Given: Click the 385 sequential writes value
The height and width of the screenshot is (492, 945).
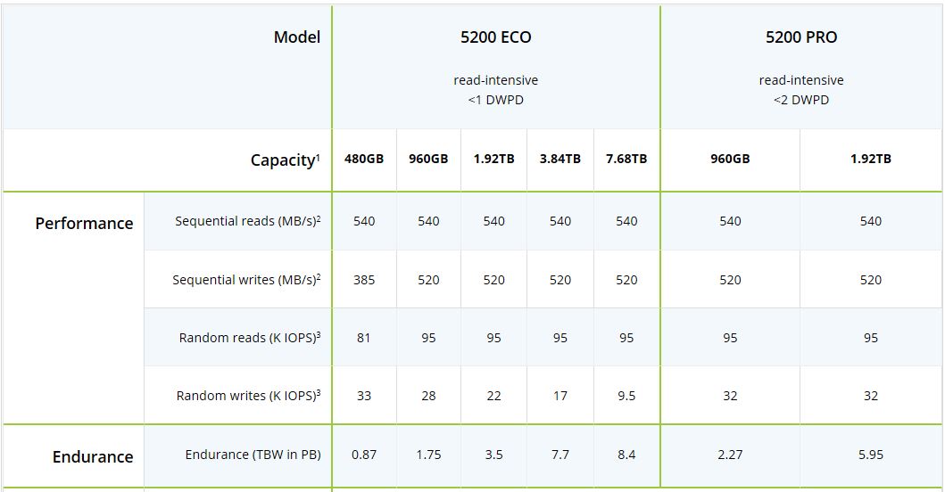Looking at the screenshot, I should click(x=364, y=280).
